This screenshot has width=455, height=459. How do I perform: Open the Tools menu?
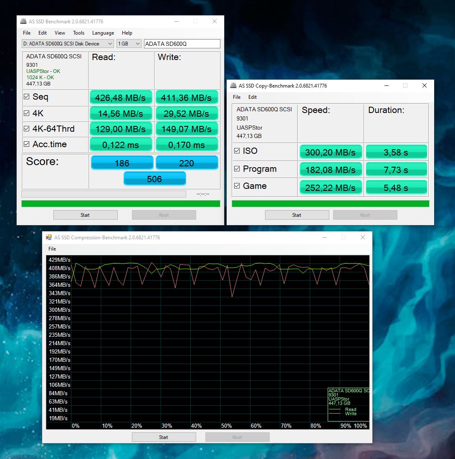(78, 33)
